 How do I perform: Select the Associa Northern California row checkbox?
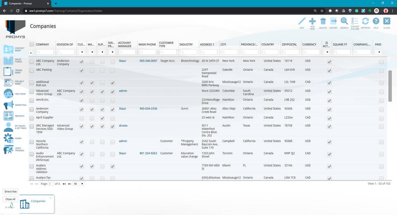click(x=31, y=142)
